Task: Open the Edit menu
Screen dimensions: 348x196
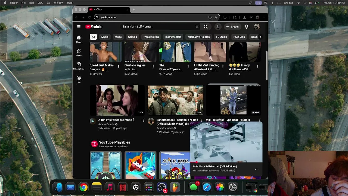Action: (x=32, y=3)
